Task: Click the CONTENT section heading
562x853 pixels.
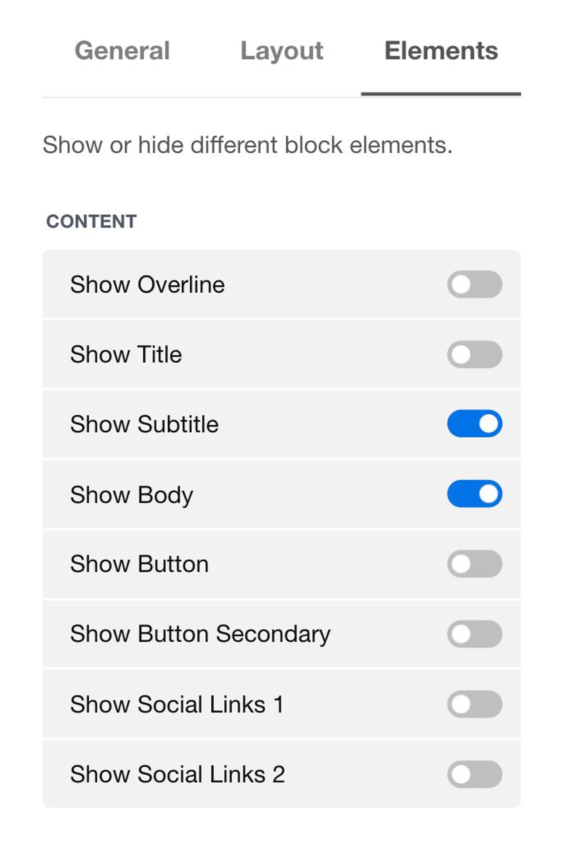Action: 91,221
